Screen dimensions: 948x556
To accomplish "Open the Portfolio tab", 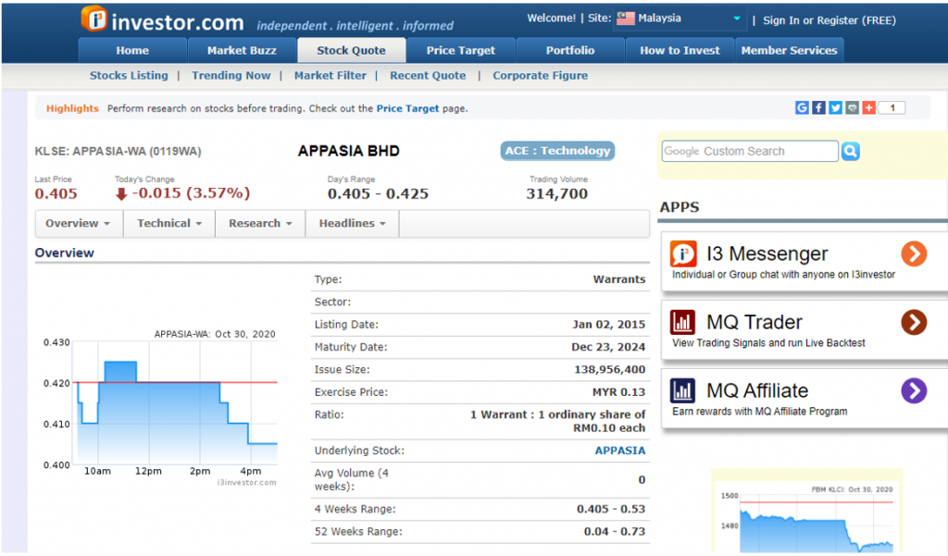I will coord(570,51).
